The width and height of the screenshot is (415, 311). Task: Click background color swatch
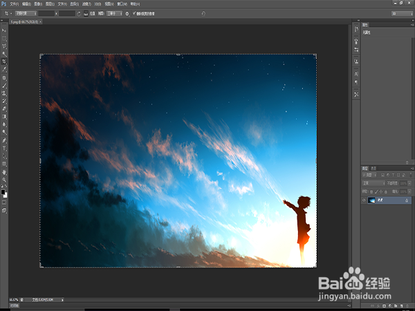[x=6, y=195]
